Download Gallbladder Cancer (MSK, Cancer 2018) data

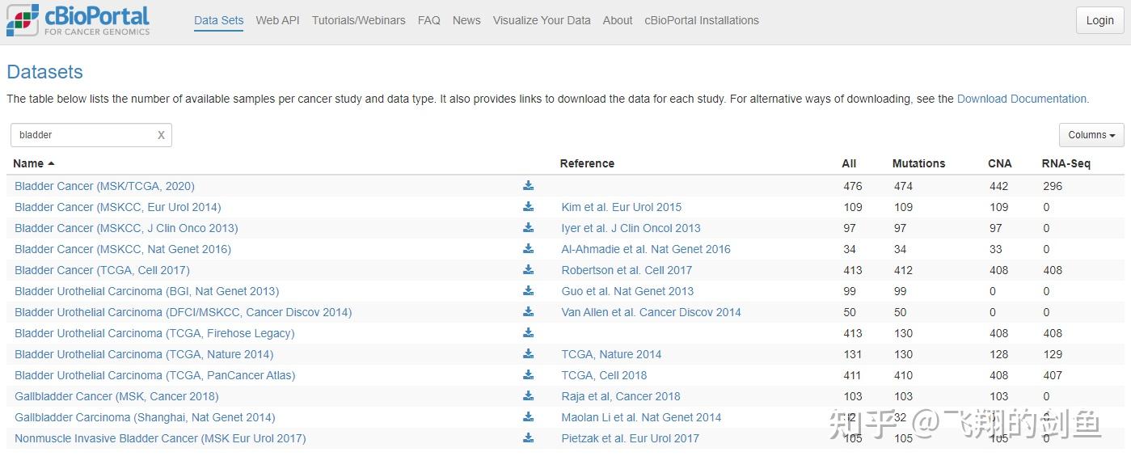(x=528, y=396)
